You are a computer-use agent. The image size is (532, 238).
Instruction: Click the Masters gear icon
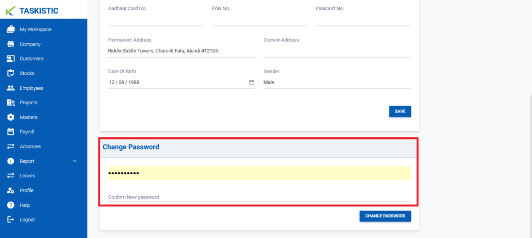[x=10, y=117]
